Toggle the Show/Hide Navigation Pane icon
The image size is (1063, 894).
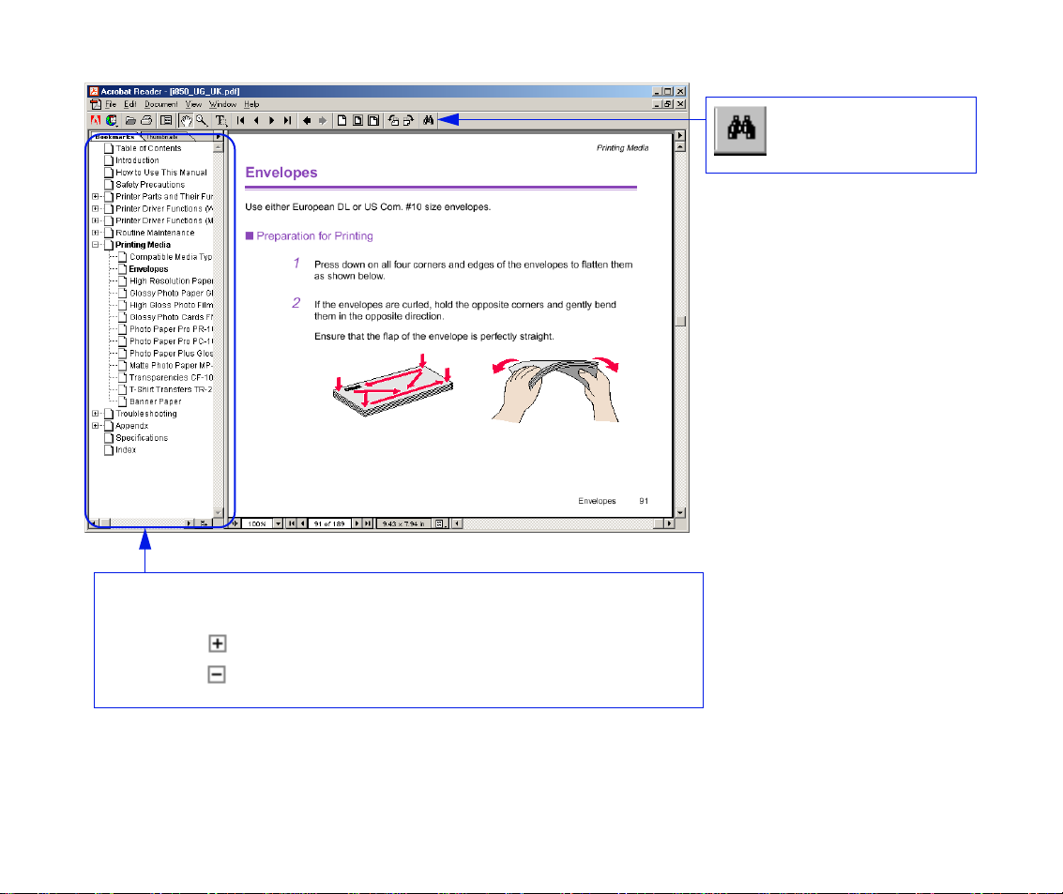(166, 121)
